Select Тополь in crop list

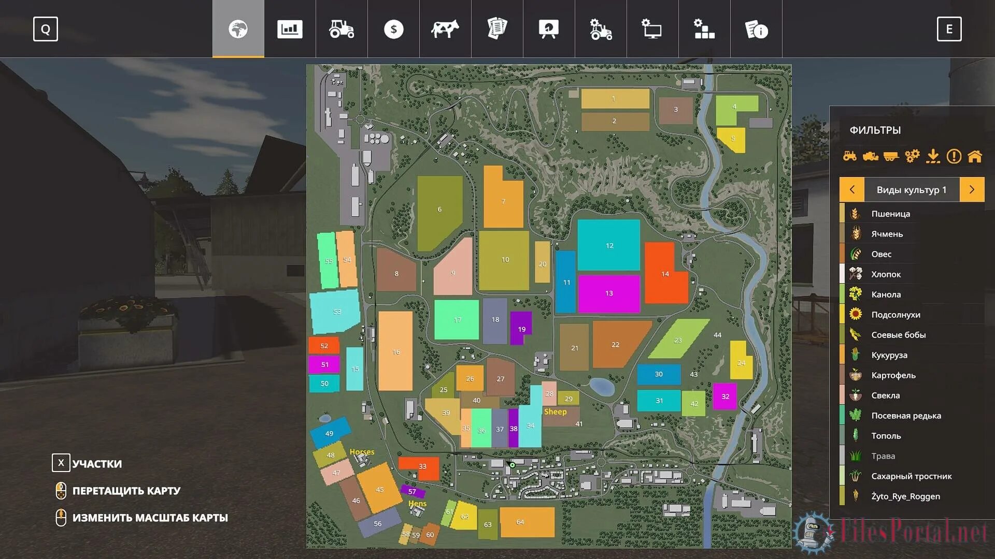[912, 436]
